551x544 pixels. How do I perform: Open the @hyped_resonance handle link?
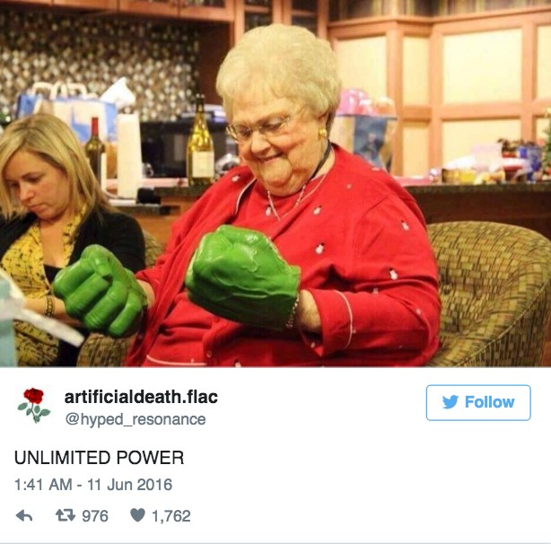[x=136, y=419]
